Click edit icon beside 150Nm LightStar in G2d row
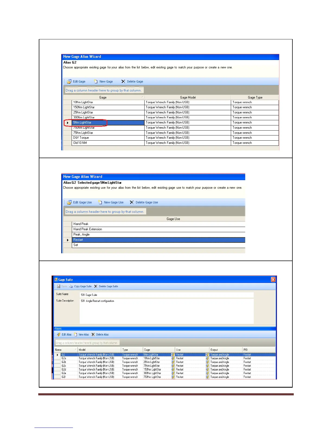The height and width of the screenshot is (430, 332). (x=173, y=369)
